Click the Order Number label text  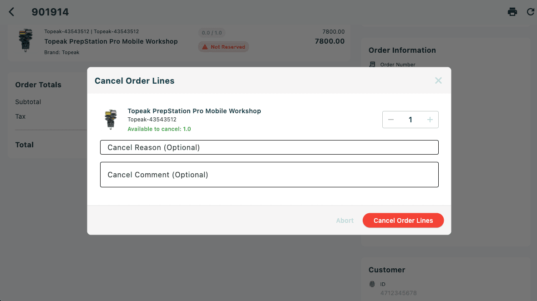click(x=398, y=65)
